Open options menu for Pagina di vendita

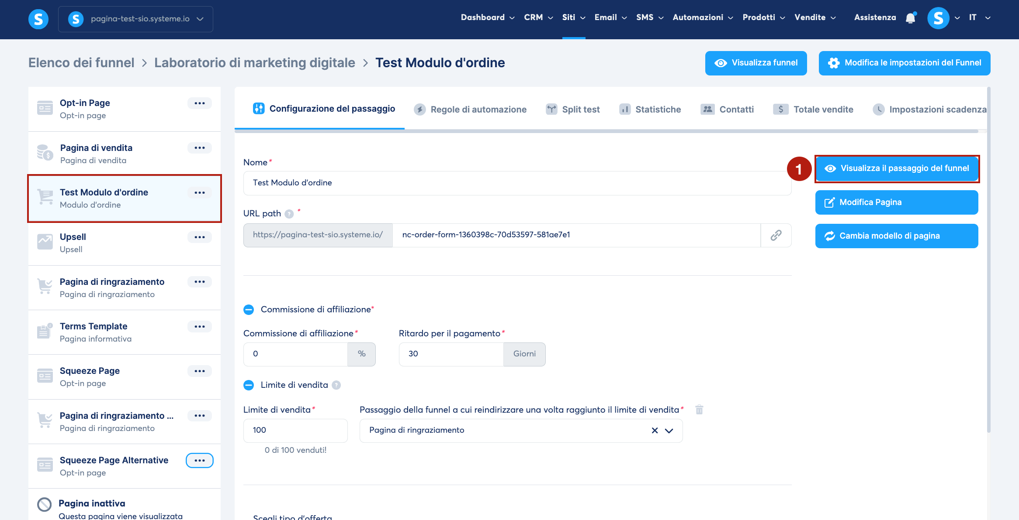[x=200, y=148]
